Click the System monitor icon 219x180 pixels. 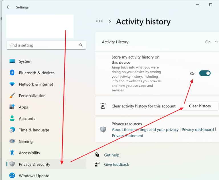tap(12, 61)
